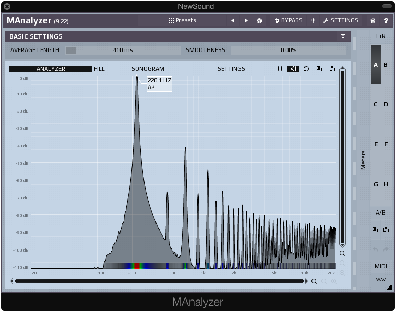Click the vertical scrollbar down arrow
396x312 pixels.
click(342, 245)
